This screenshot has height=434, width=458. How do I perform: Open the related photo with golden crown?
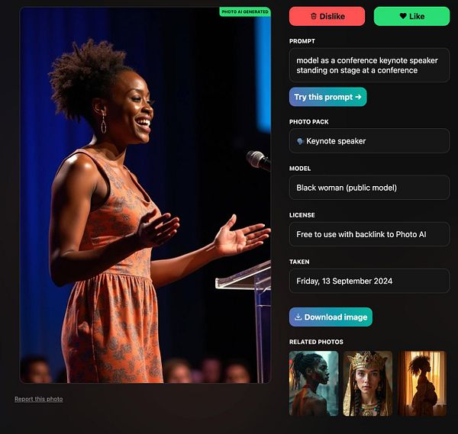pos(367,383)
